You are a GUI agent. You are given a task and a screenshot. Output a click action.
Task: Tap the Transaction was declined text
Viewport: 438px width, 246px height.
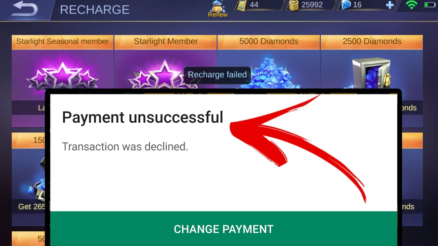pos(125,147)
